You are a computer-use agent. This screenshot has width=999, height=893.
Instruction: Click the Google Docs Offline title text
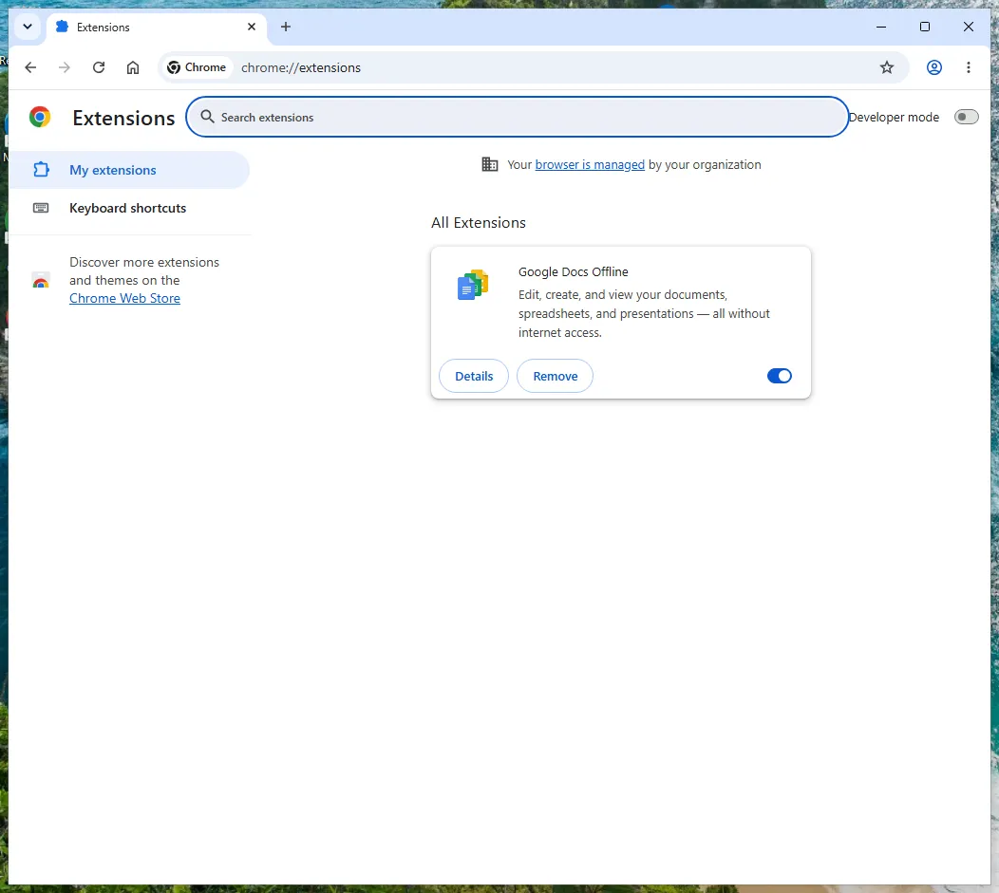[574, 271]
